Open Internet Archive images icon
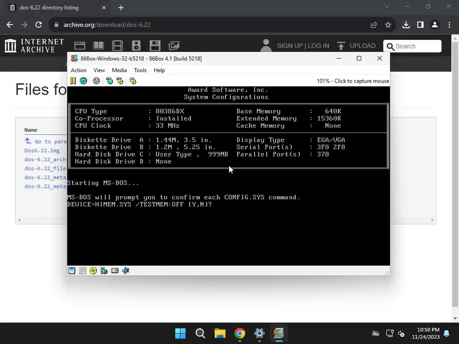The width and height of the screenshot is (459, 344). [x=174, y=46]
